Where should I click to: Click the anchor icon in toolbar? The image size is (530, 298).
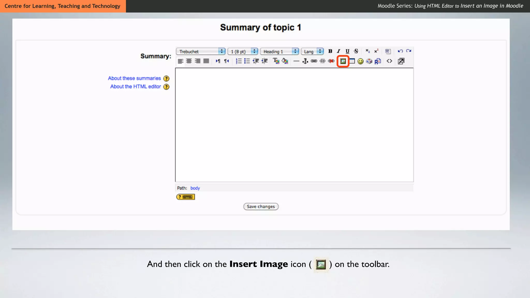click(x=305, y=61)
